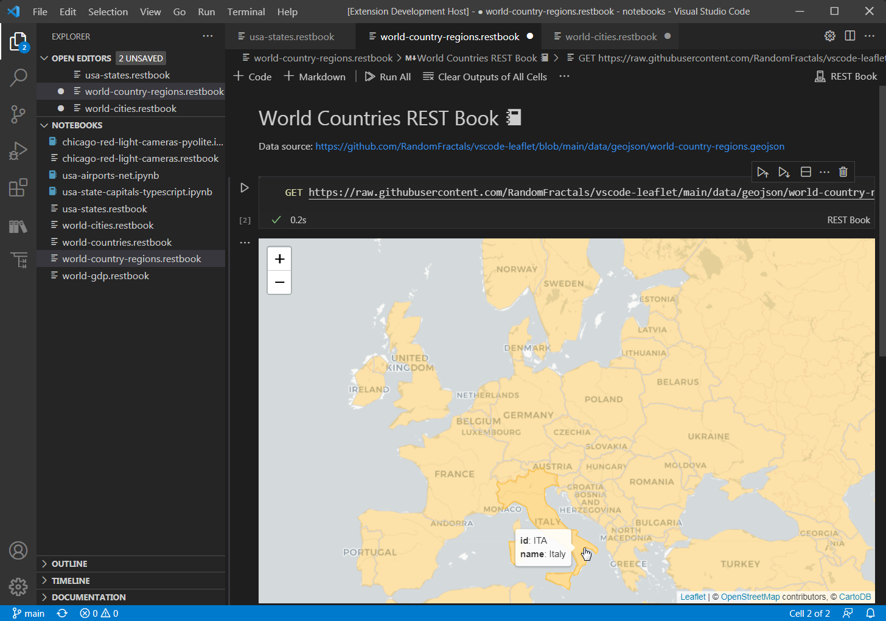Zoom out on the Leaflet map
This screenshot has width=886, height=621.
[x=279, y=282]
